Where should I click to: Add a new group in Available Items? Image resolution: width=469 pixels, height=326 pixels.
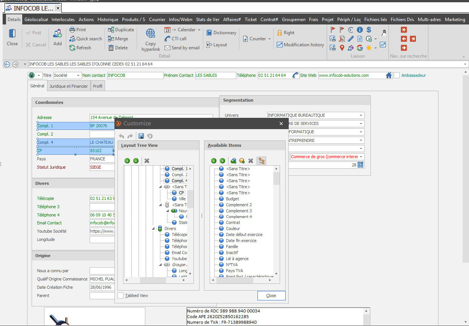(234, 161)
